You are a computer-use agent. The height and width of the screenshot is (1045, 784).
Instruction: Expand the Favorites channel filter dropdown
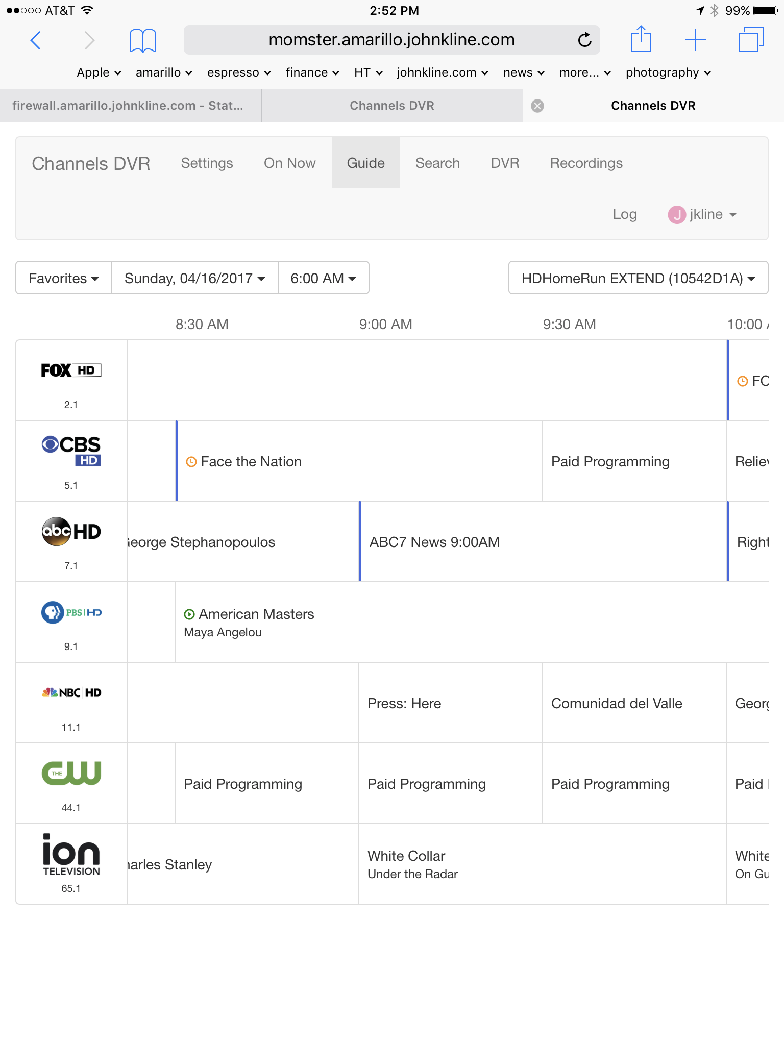(64, 278)
